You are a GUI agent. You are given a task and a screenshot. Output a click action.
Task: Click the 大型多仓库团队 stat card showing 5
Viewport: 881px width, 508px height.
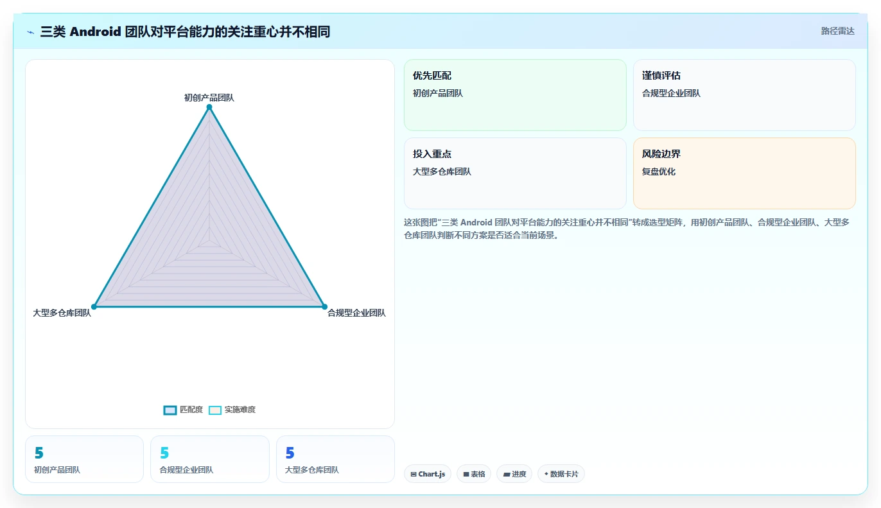(335, 459)
